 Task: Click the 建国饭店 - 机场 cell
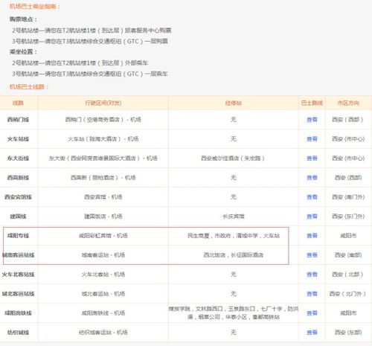103,217
